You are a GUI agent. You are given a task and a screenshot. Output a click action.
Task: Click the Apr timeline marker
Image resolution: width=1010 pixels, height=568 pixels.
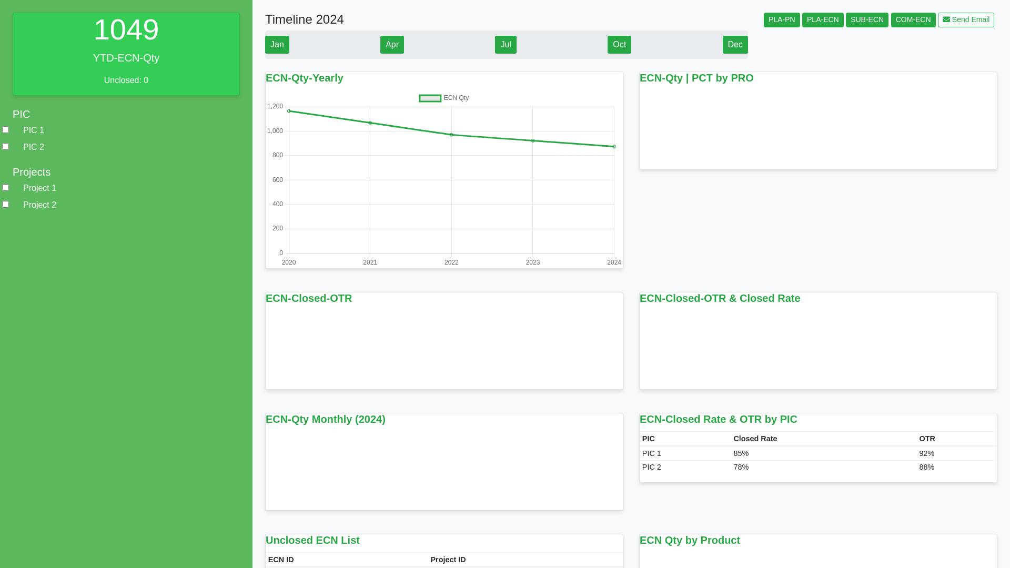tap(392, 44)
